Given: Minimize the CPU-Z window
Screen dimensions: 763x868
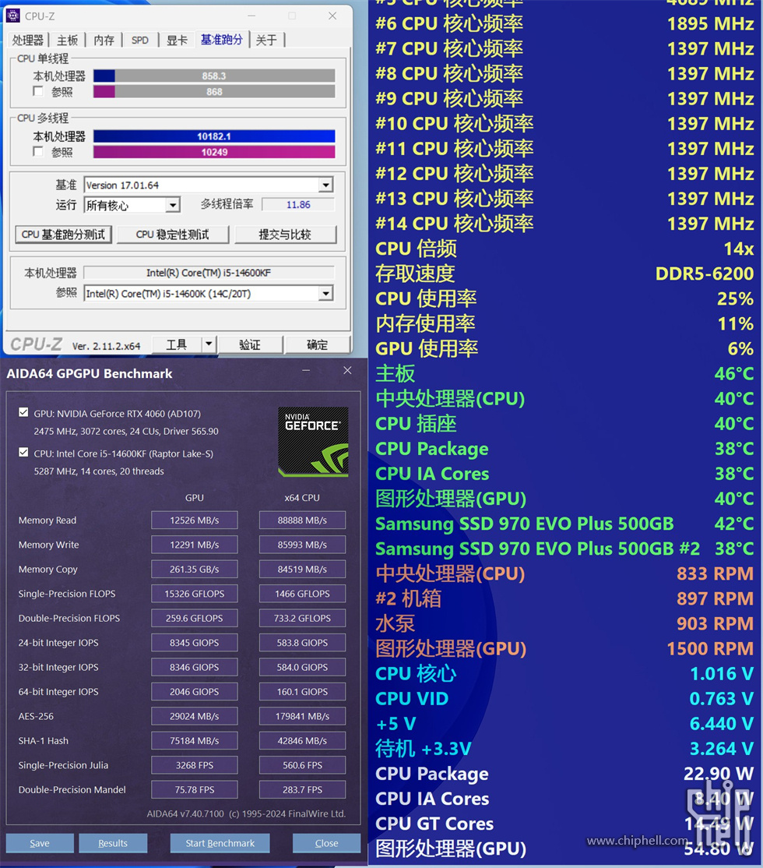Looking at the screenshot, I should (251, 16).
